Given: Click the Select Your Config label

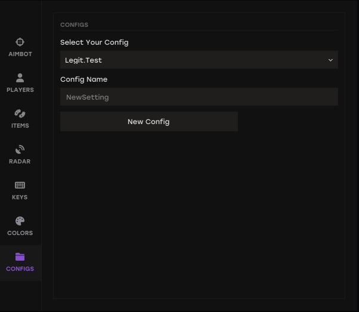Looking at the screenshot, I should [x=94, y=42].
